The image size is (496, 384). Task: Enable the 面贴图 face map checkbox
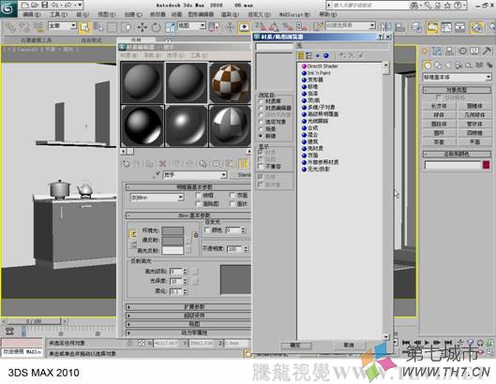tap(199, 204)
